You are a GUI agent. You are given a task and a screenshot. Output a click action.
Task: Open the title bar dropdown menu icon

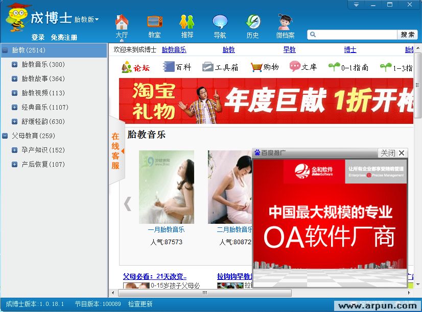point(356,5)
